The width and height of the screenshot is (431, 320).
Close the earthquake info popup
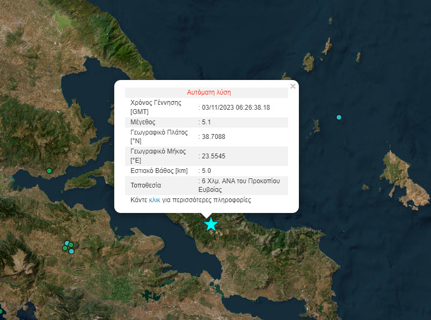pyautogui.click(x=293, y=86)
